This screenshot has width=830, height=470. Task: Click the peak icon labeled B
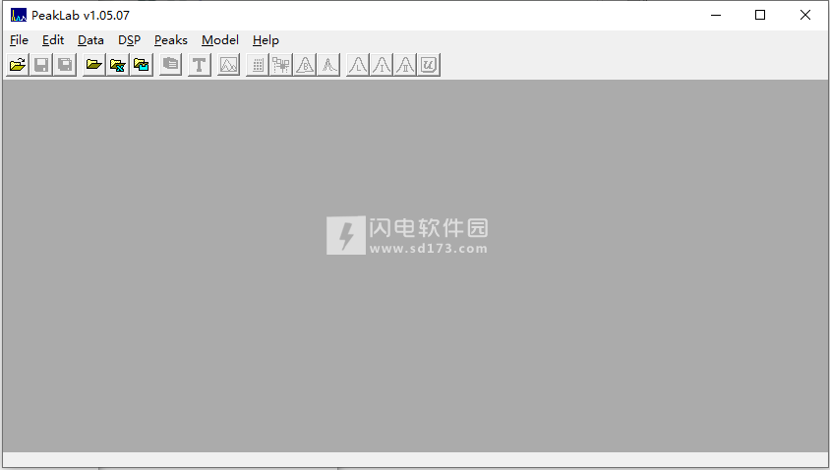point(305,65)
